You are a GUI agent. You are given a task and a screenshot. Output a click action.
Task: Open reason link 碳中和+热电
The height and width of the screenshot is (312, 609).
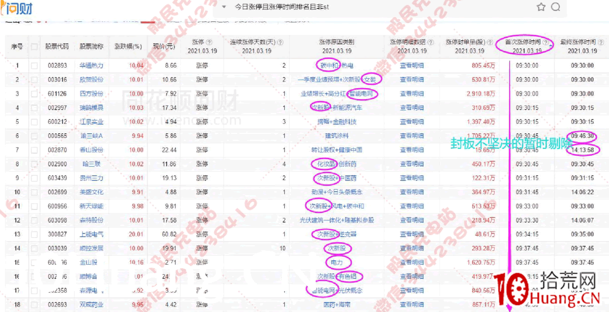[336, 65]
